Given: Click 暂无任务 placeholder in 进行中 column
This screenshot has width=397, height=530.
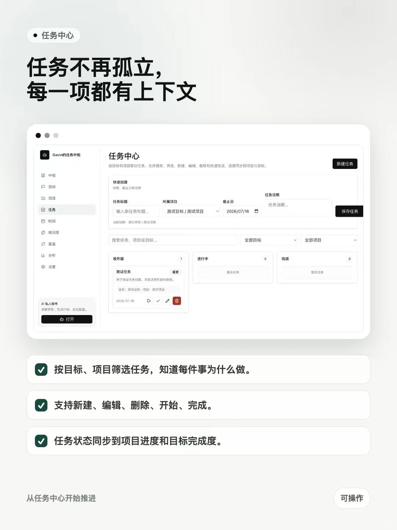Looking at the screenshot, I should [233, 272].
